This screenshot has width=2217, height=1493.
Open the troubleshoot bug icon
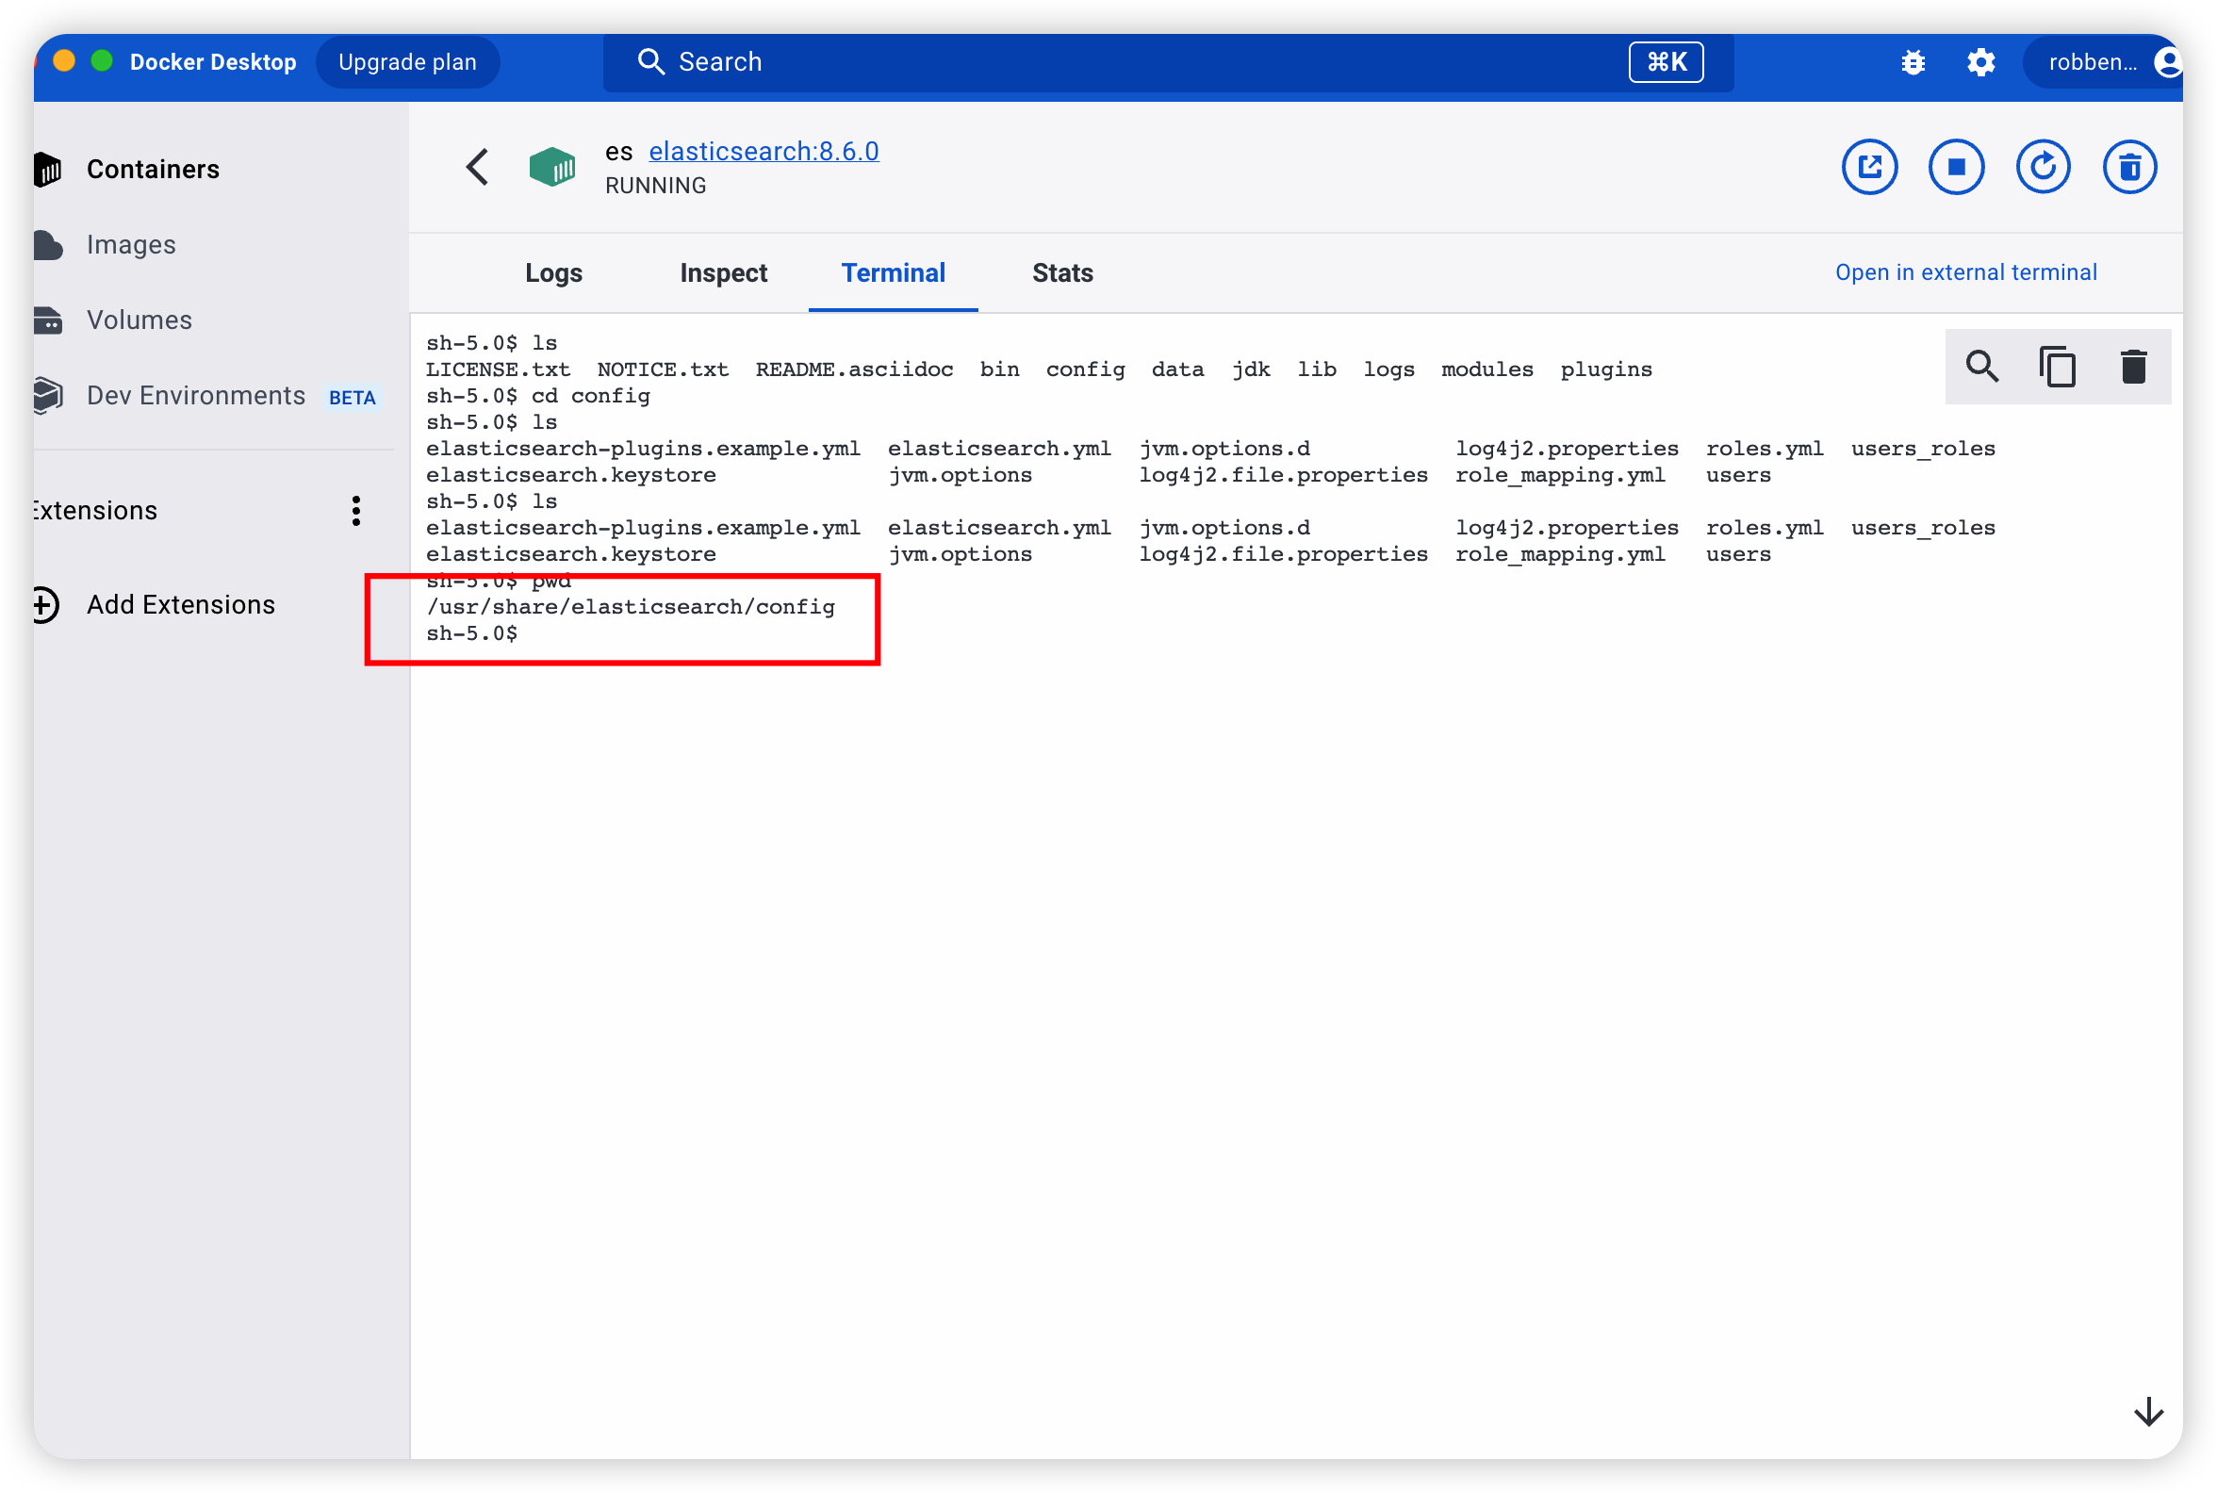coord(1913,63)
